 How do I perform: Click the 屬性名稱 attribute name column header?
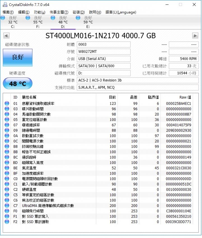pos(58,97)
